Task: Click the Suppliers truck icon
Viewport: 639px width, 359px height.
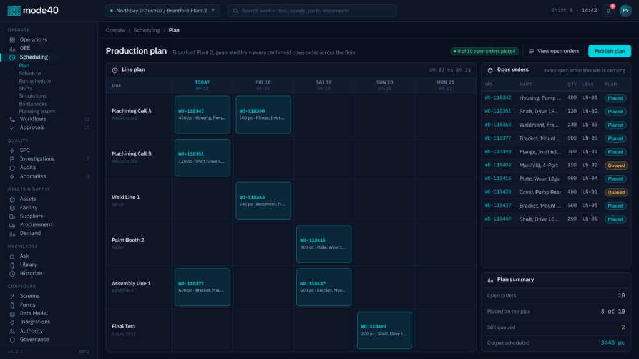Action: tap(12, 216)
